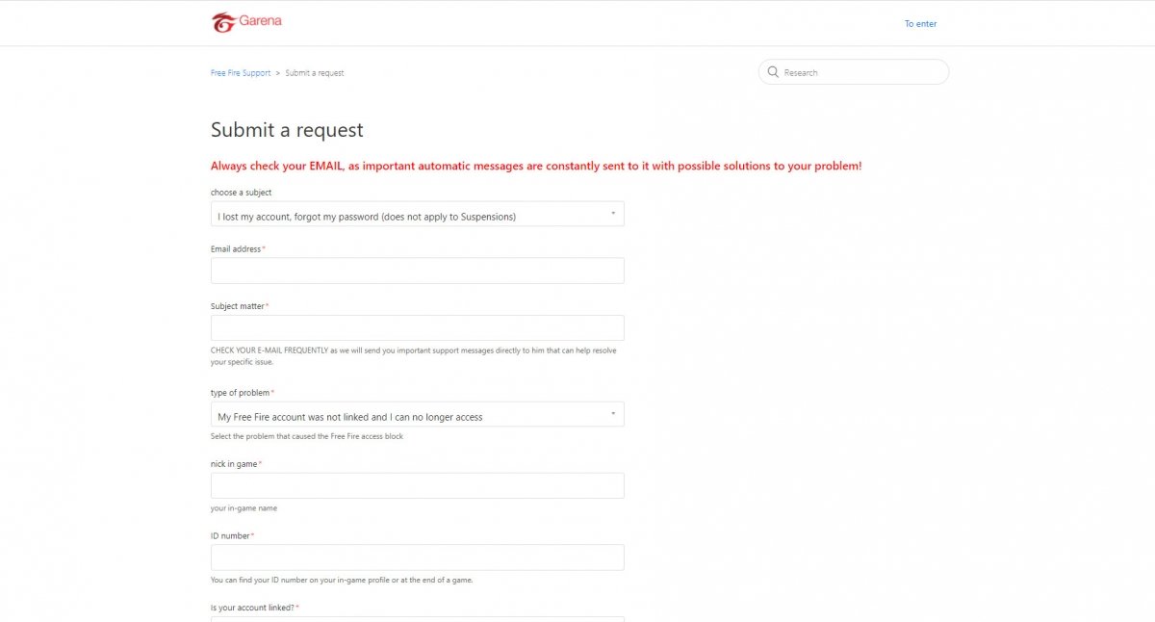Image resolution: width=1155 pixels, height=622 pixels.
Task: Click the 'CHECK YOUR E-MAIL FREQUENTLY' hint text
Action: (x=414, y=356)
